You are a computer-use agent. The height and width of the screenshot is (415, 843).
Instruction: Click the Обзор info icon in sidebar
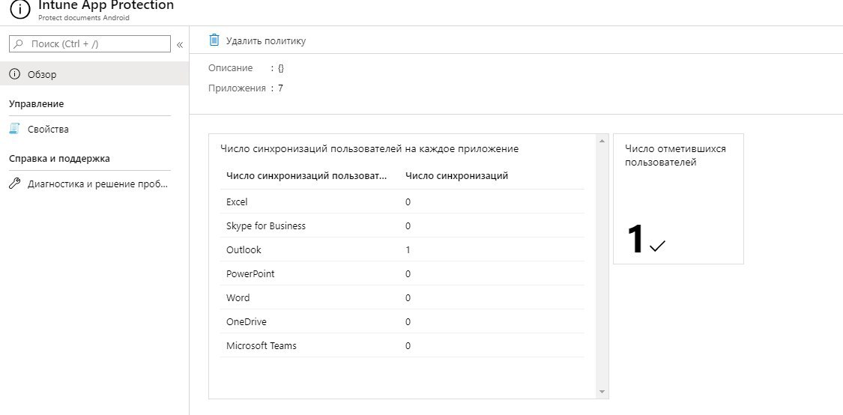tap(14, 74)
